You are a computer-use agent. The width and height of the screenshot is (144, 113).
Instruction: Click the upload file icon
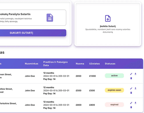108,18
